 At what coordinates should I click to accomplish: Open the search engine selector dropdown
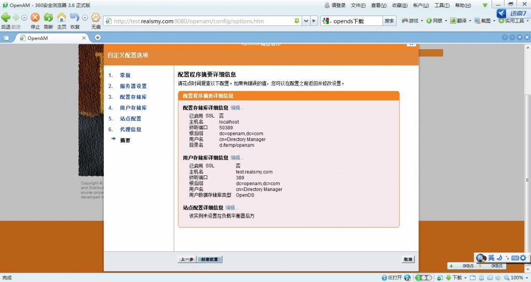(327, 21)
